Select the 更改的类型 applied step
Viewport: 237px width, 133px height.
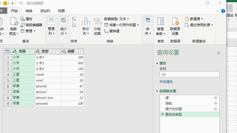(189, 114)
